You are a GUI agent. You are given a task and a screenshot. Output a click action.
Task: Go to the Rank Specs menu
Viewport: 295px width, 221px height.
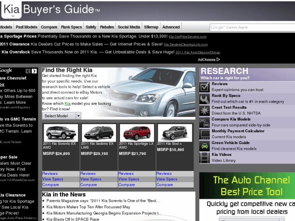[71, 27]
